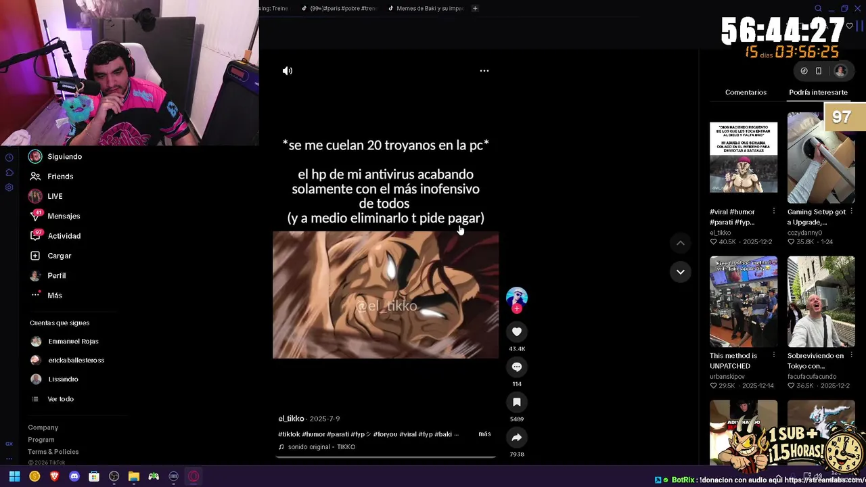Open a new browser tab with plus

(475, 8)
